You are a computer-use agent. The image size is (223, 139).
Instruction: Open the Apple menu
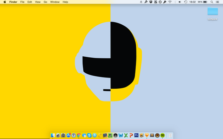tap(5, 2)
